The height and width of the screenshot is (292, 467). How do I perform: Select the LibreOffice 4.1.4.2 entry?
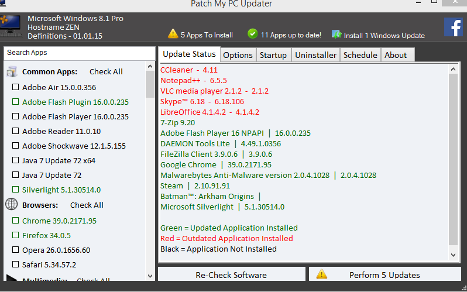(x=210, y=112)
